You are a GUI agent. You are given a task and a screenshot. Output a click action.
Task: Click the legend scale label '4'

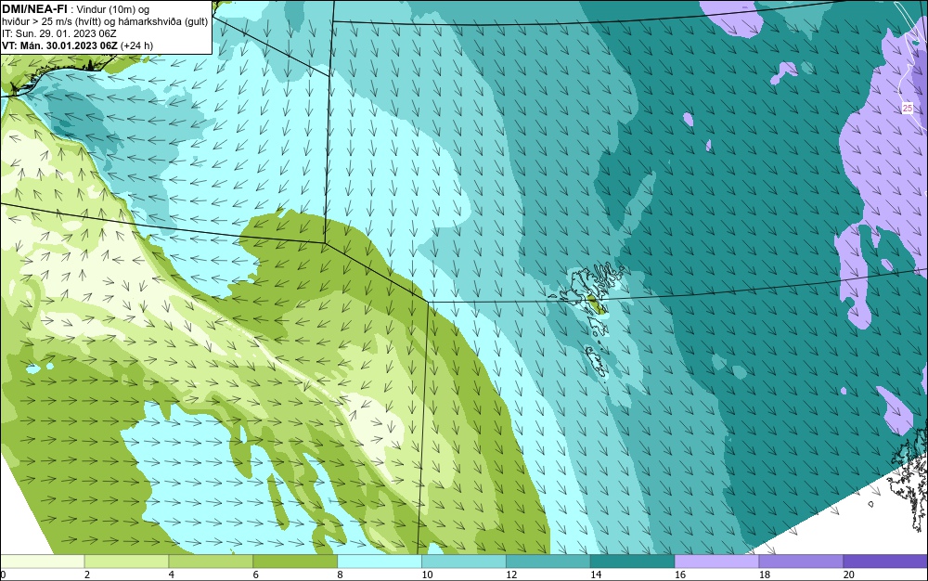coord(172,575)
